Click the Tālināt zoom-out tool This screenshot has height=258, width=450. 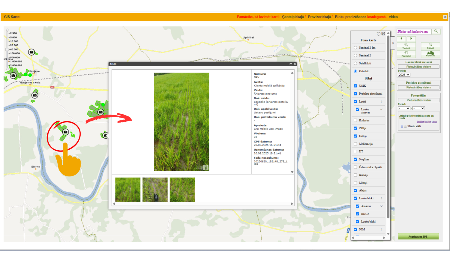coord(430,46)
